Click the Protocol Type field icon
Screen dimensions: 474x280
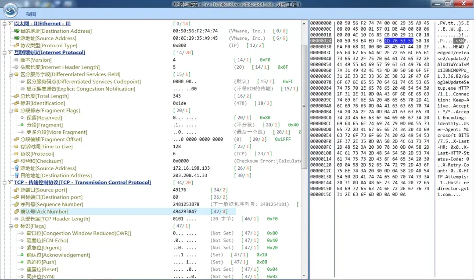point(17,45)
